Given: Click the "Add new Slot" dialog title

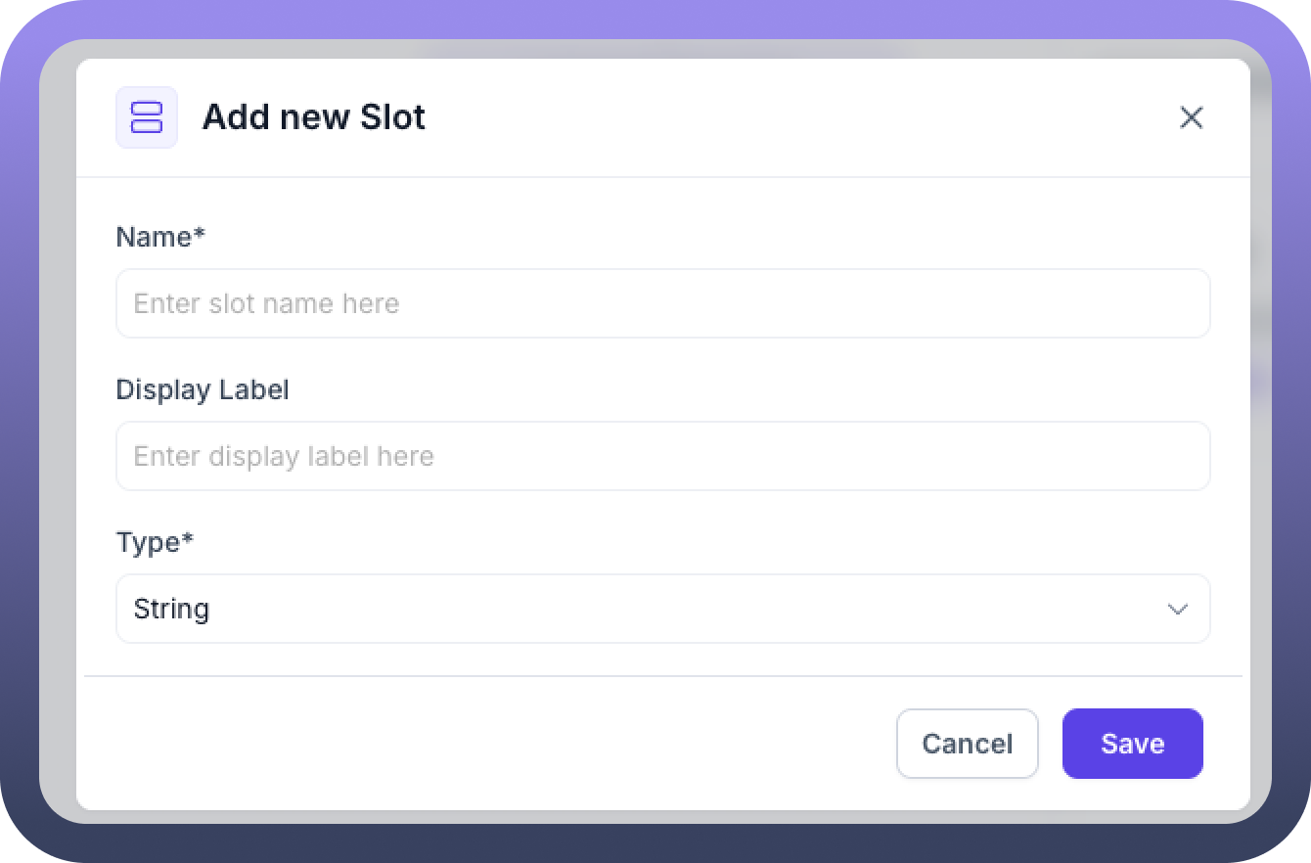Looking at the screenshot, I should click(314, 117).
